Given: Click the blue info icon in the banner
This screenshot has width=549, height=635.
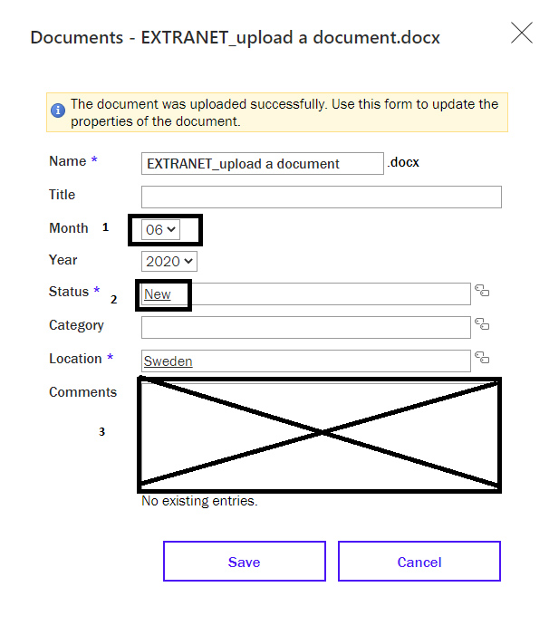Looking at the screenshot, I should (58, 111).
